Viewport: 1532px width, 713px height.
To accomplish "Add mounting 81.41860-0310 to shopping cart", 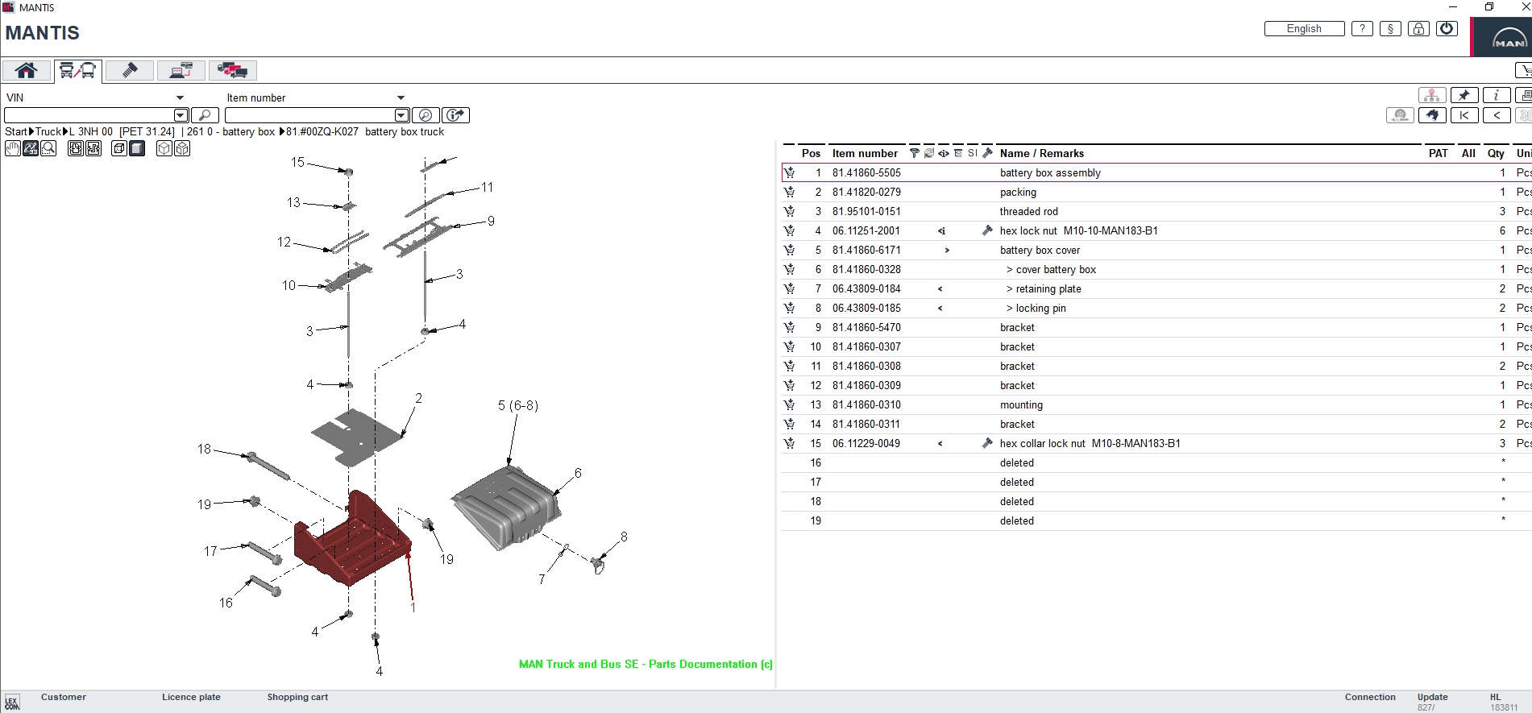I will click(789, 404).
